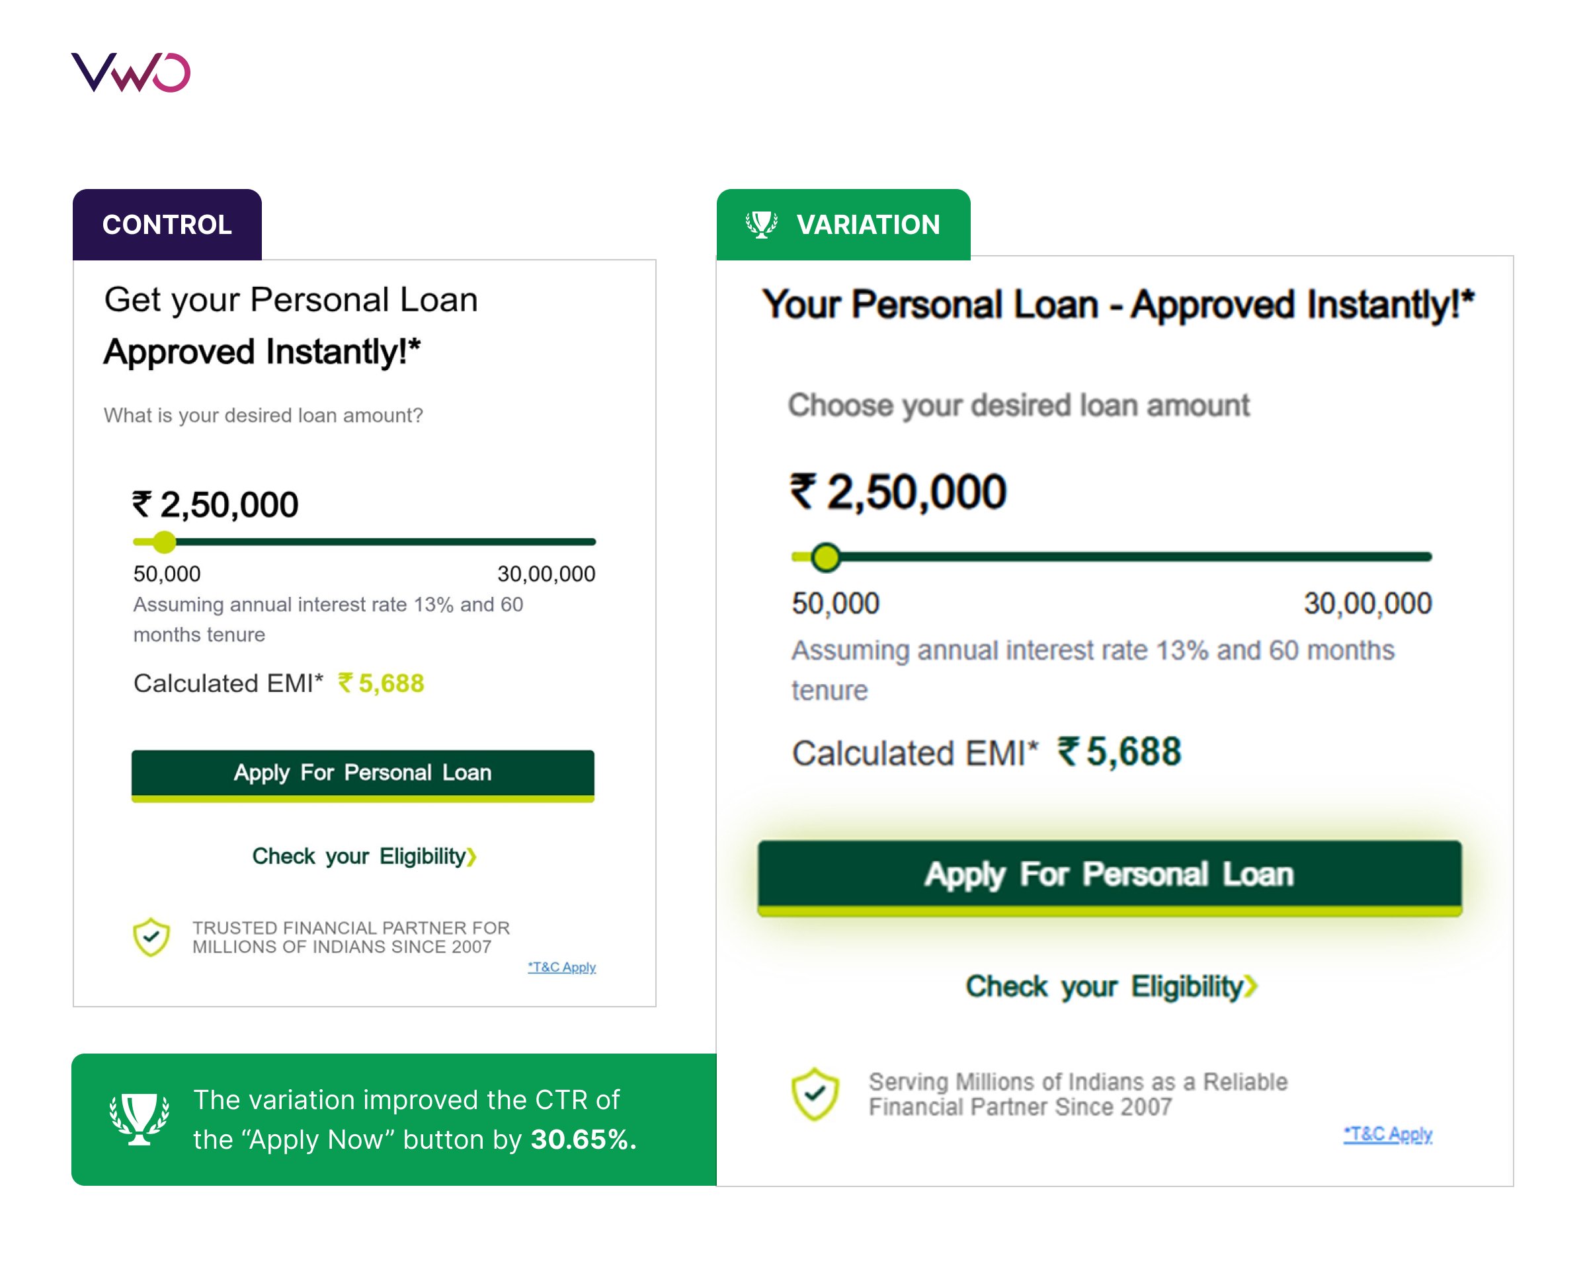Click the loan amount slider handle in Control
Screen dimensions: 1587x1273
click(164, 542)
